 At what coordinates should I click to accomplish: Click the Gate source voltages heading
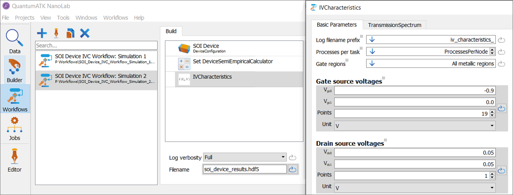coord(349,81)
